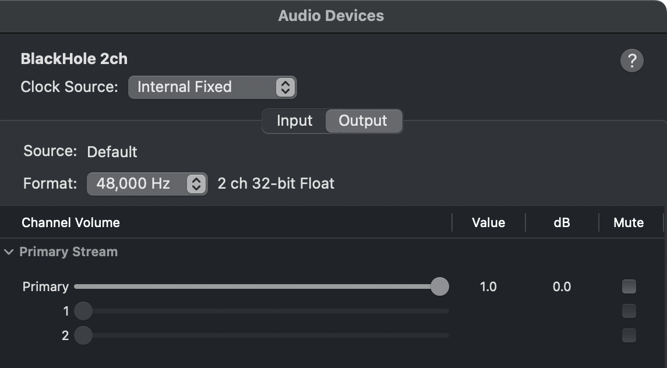This screenshot has width=667, height=368.
Task: Click the Channel Volume column header
Action: pos(70,222)
